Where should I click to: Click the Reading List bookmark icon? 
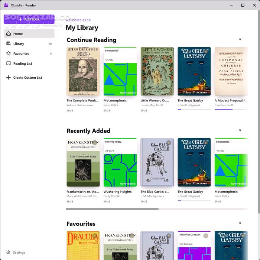[x=9, y=64]
